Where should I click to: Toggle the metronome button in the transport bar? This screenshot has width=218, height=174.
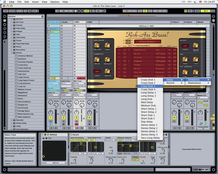(x=30, y=11)
